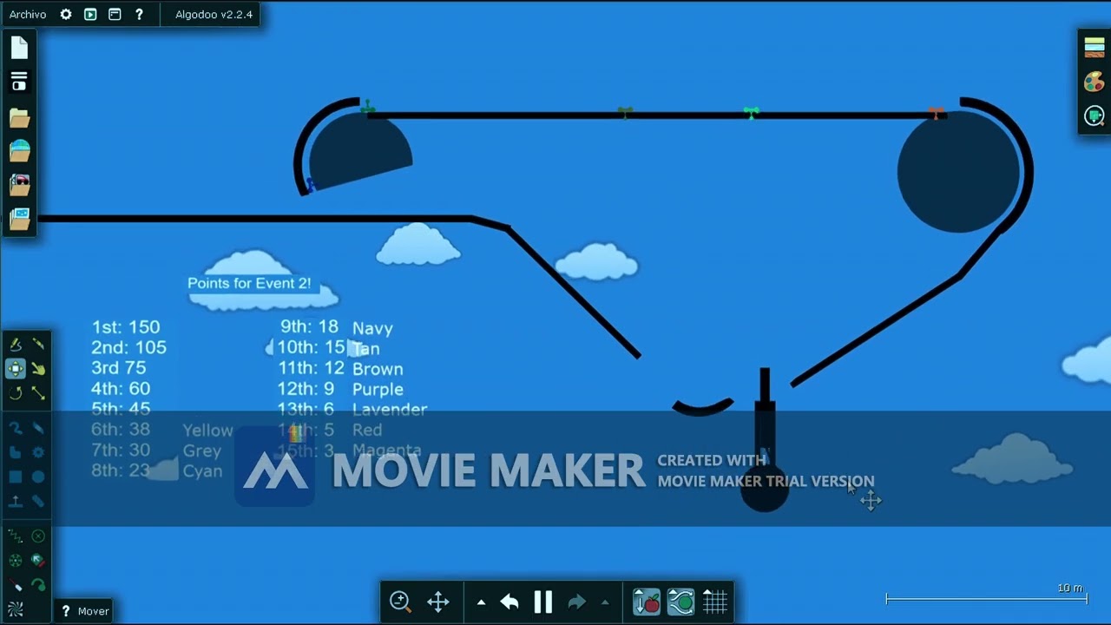Select the Box tool
This screenshot has height=625, width=1111.
(16, 477)
